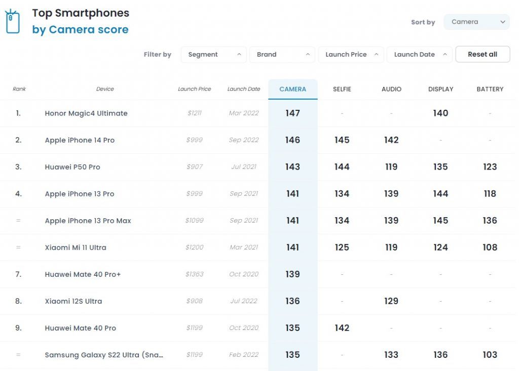
Task: Click launch date Jul 2021
Action: coord(244,167)
